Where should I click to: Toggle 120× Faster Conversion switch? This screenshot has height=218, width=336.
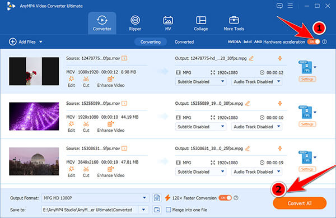pos(225,198)
